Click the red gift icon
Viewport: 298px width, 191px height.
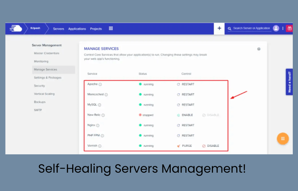pyautogui.click(x=289, y=28)
